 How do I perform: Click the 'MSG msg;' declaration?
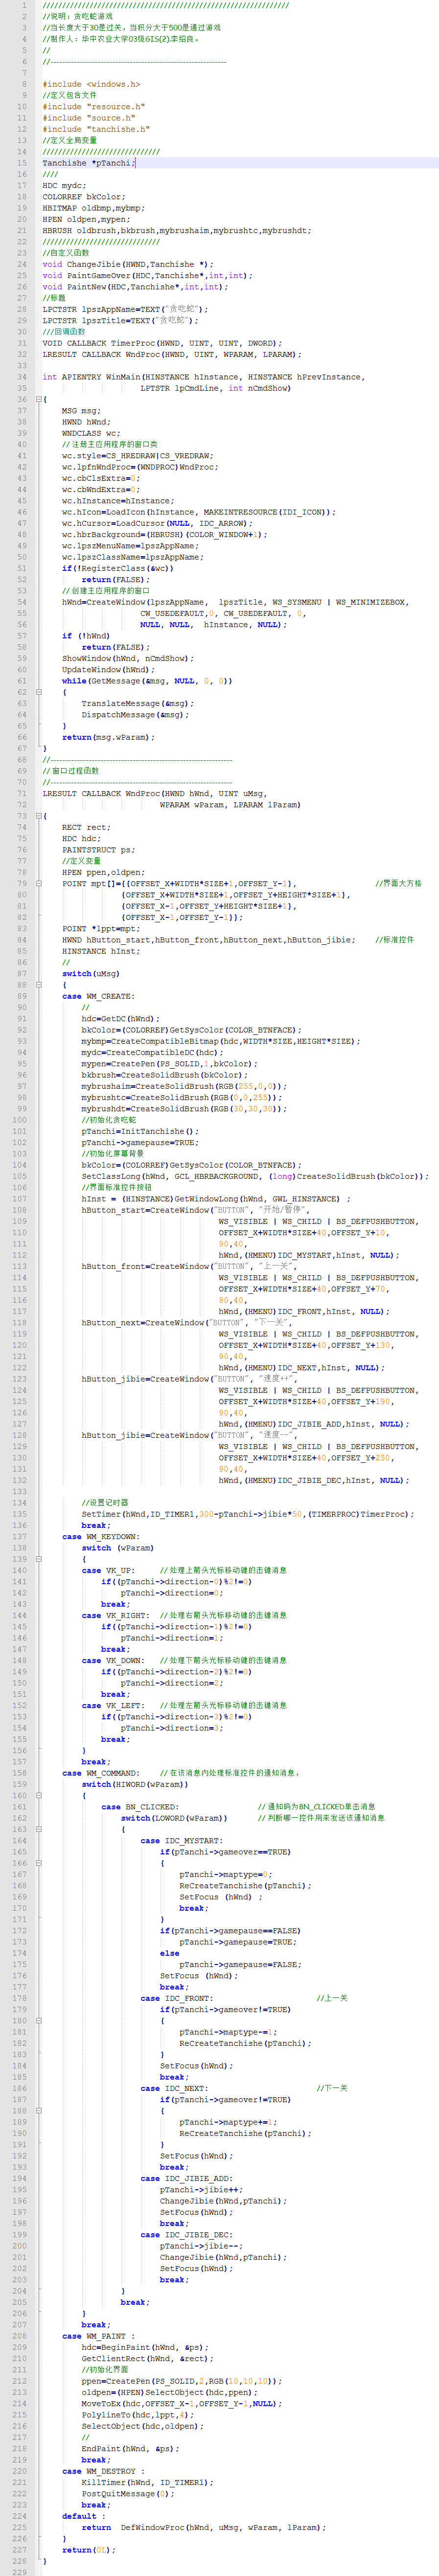(81, 411)
